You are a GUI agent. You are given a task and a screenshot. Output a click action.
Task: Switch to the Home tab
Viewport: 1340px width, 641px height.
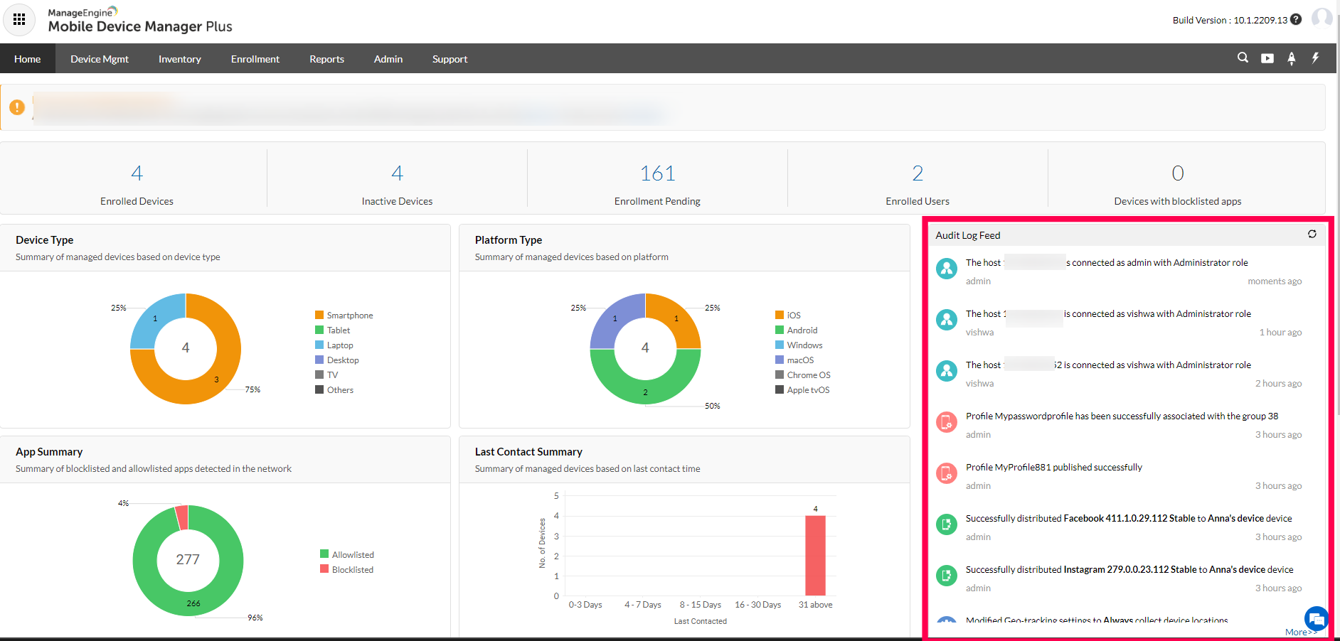[27, 58]
